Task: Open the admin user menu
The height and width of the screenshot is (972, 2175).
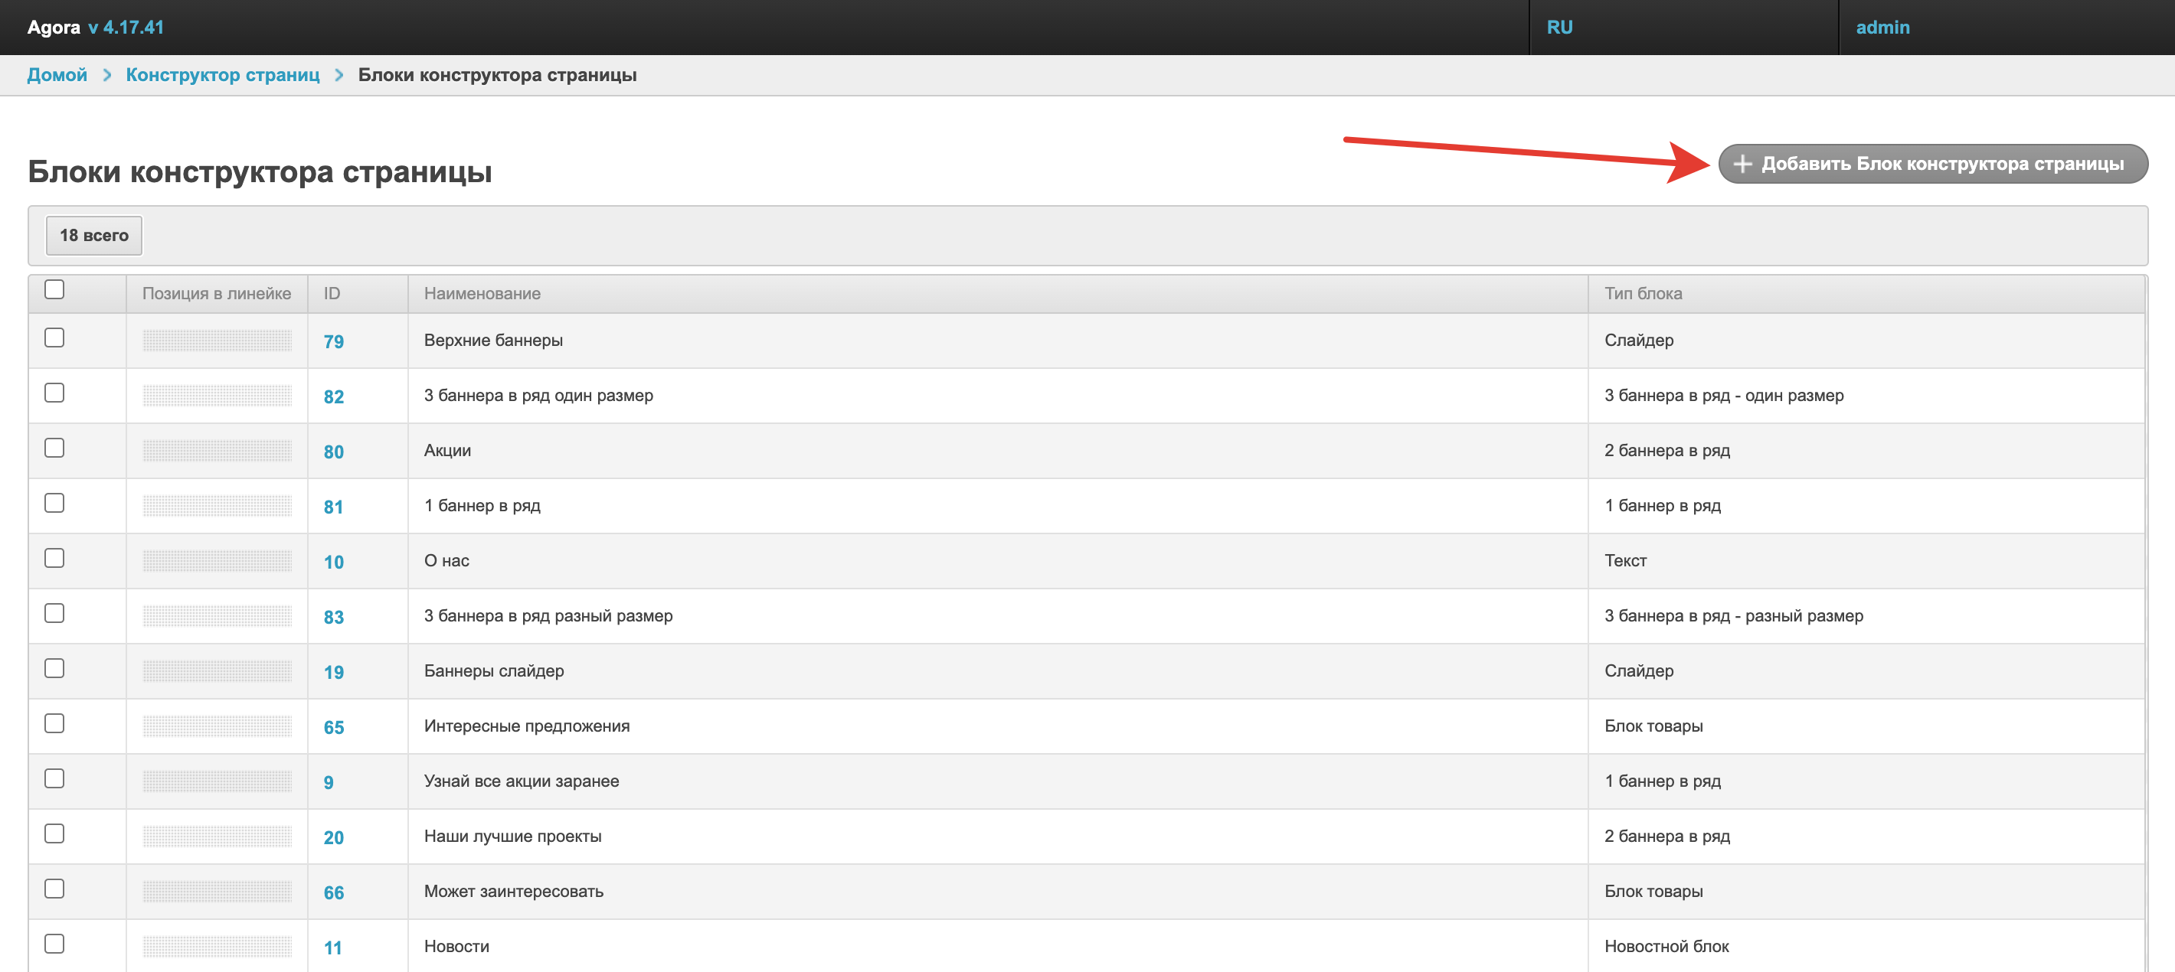Action: click(1882, 27)
